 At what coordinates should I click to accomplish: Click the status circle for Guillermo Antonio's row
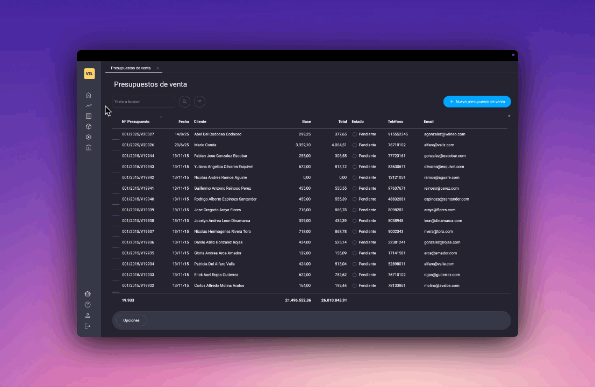click(x=354, y=189)
